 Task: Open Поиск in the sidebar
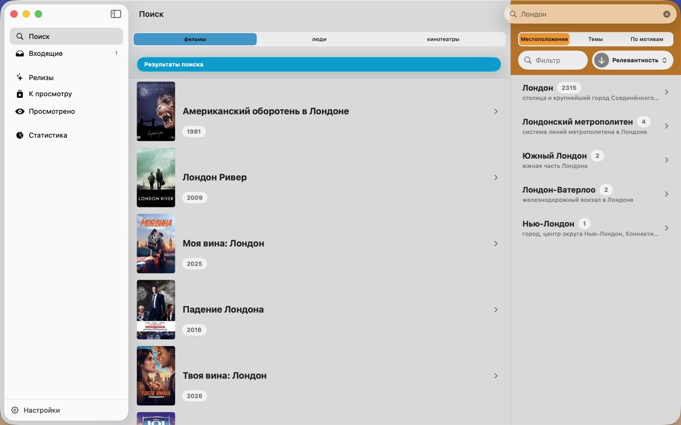point(66,36)
